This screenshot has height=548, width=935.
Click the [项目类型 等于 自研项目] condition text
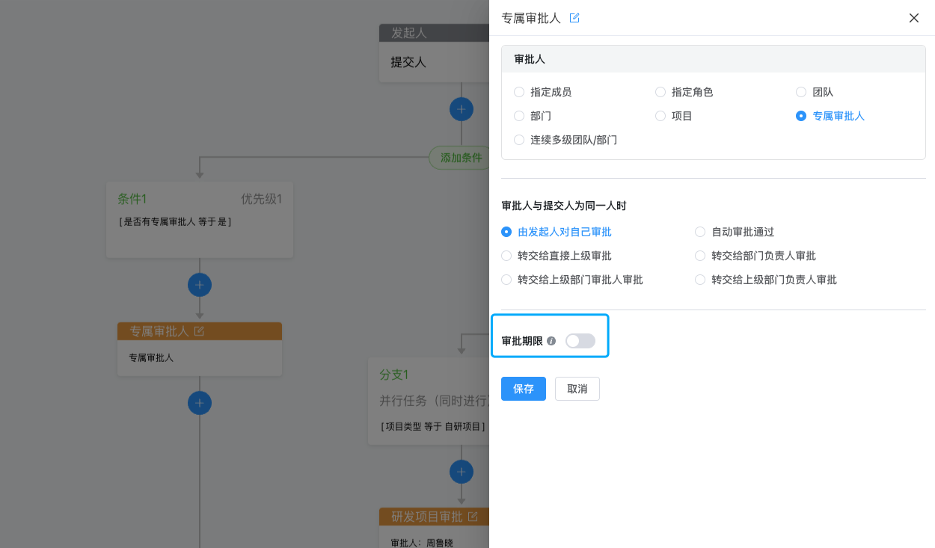pos(433,426)
